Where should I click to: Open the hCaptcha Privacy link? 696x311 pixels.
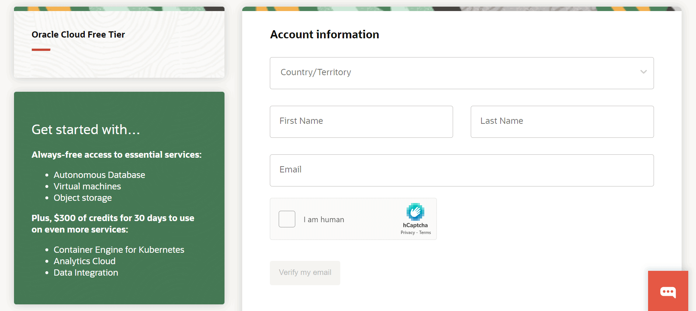tap(407, 233)
